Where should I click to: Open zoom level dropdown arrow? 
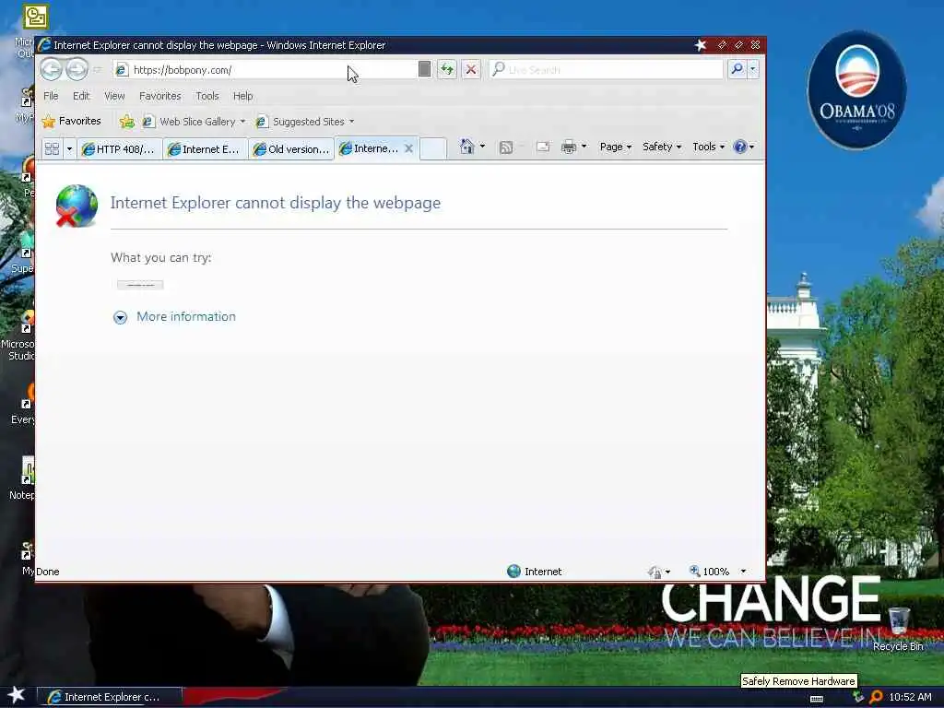(x=744, y=572)
